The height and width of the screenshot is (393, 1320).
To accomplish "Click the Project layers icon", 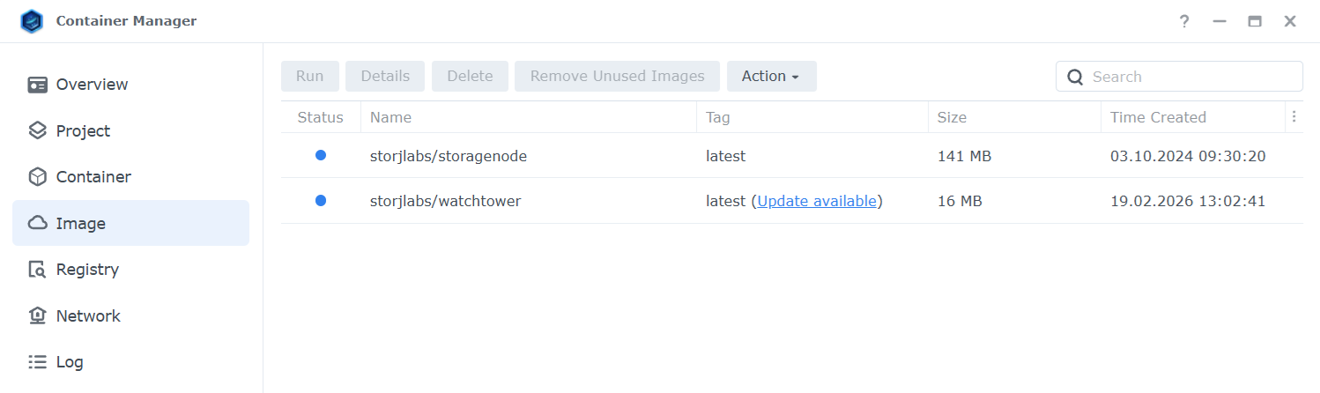I will [37, 131].
